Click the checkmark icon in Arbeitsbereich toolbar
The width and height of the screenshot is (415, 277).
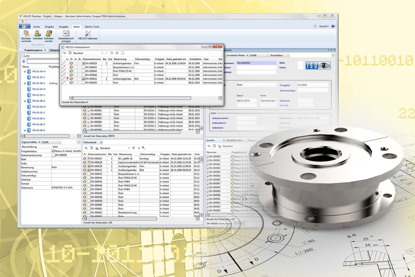point(112,53)
